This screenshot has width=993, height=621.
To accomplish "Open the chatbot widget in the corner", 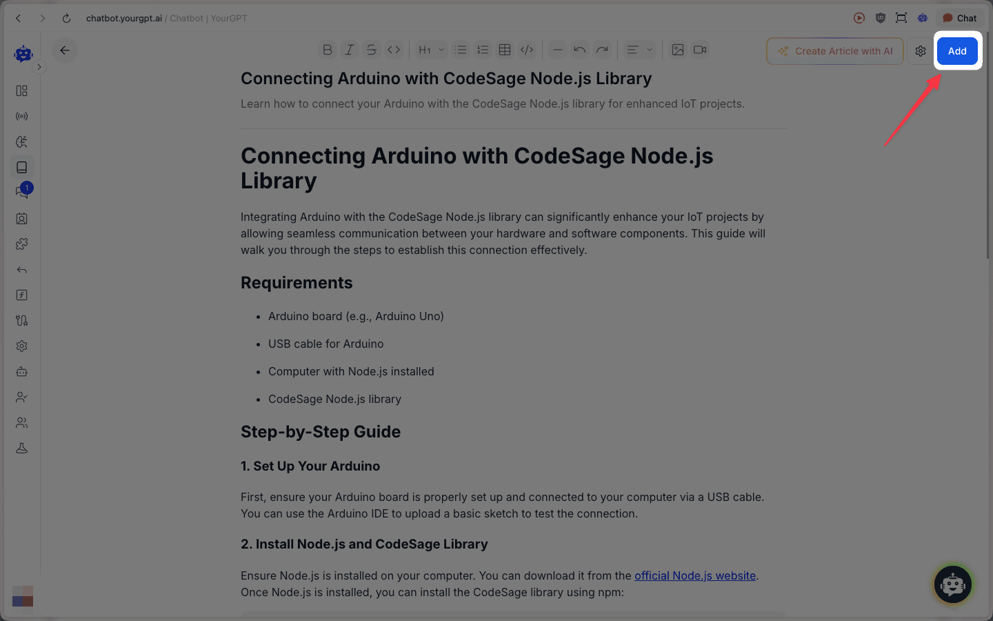I will click(952, 584).
